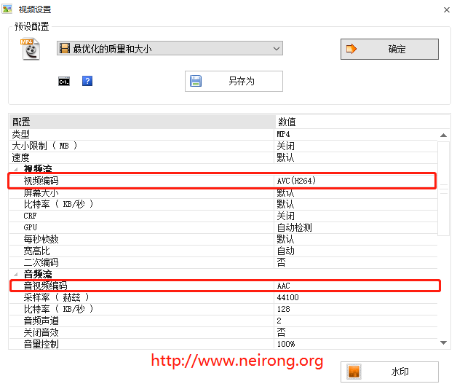Select video stream 比特率 (KB/秒) row under 屏幕大小
The height and width of the screenshot is (392, 457).
point(223,204)
